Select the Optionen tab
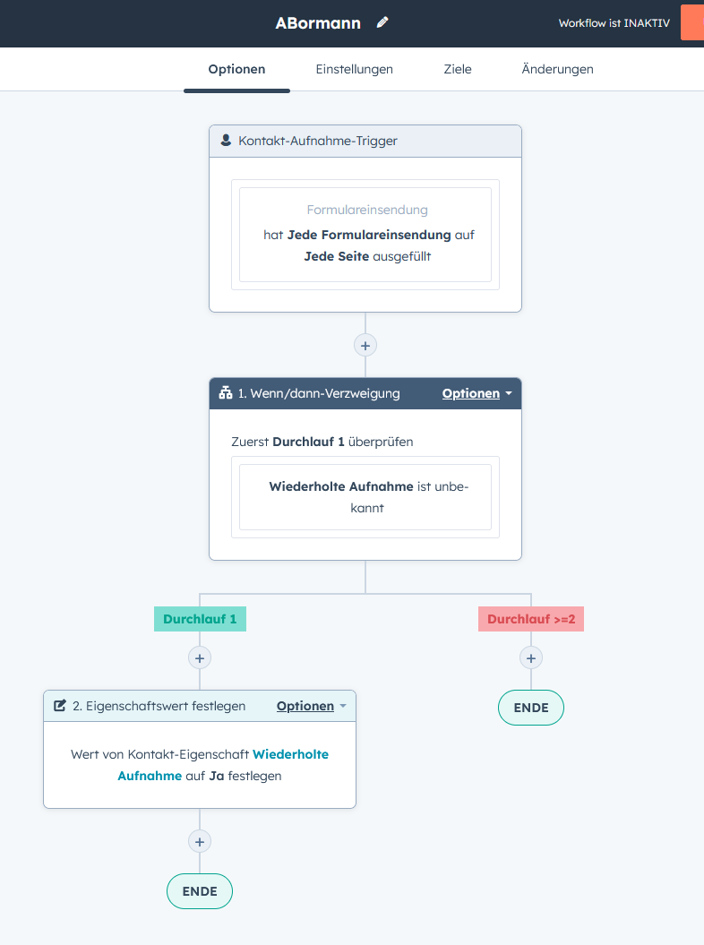 click(x=236, y=69)
